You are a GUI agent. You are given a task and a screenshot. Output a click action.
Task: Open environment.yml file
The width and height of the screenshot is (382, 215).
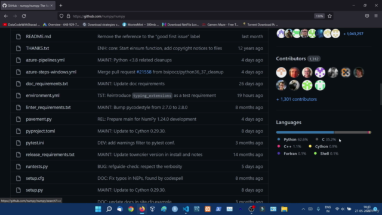(42, 96)
